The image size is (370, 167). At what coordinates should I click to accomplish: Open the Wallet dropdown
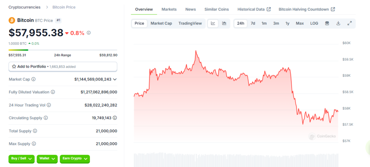(47, 159)
